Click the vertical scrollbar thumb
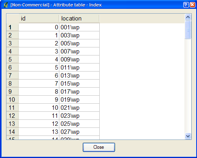Viewport: 197px width, 158px height. 188,30
